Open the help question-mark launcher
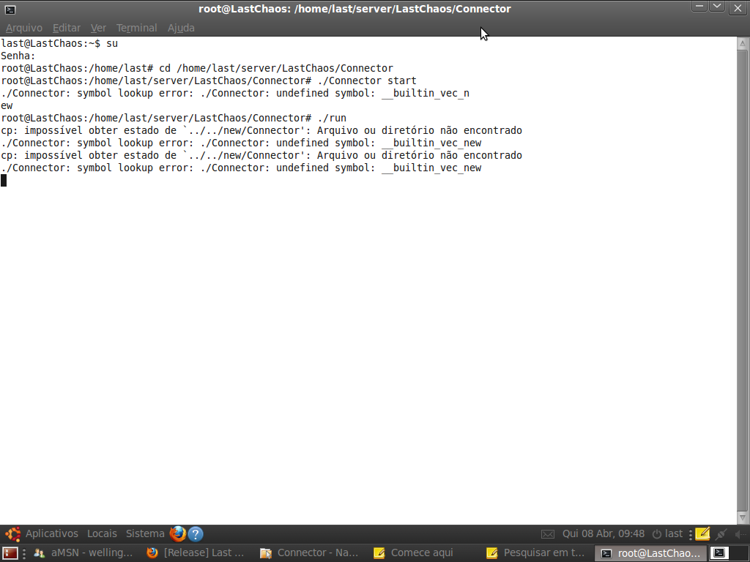Image resolution: width=750 pixels, height=562 pixels. point(196,533)
